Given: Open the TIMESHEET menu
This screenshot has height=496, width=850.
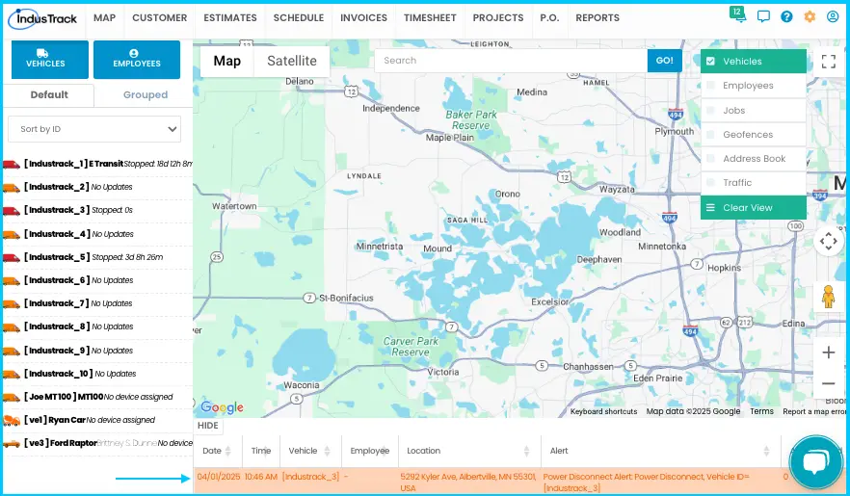Looking at the screenshot, I should (430, 18).
